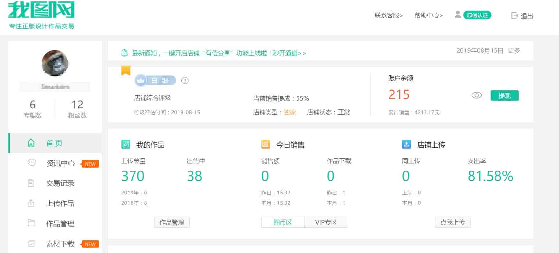Go to 交易记录 in sidebar
Screen dimensions: 559x253
point(60,183)
